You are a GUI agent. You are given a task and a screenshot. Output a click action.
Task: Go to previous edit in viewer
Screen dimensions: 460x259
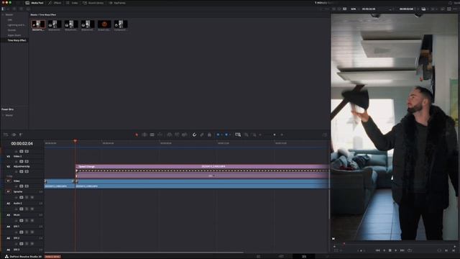[359, 250]
